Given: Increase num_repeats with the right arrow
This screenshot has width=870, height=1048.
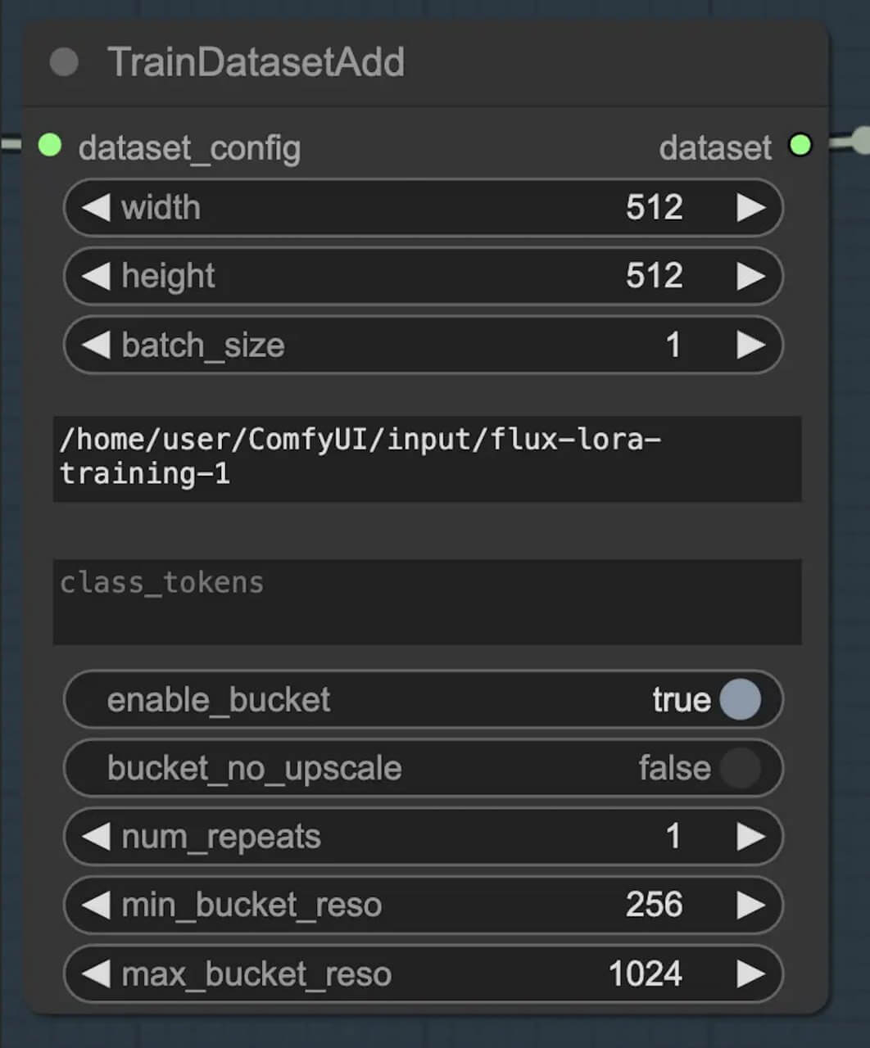Looking at the screenshot, I should pyautogui.click(x=750, y=837).
